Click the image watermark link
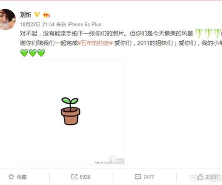This screenshot has width=222, height=185. coord(110,160)
